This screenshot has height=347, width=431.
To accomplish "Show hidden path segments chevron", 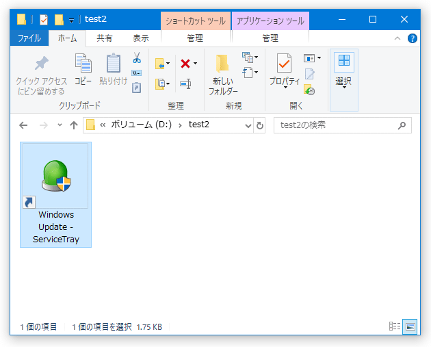I will point(103,125).
